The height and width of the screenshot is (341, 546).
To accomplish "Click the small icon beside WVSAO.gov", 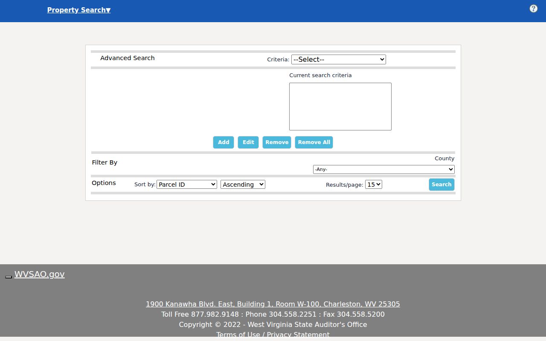I will 9,277.
